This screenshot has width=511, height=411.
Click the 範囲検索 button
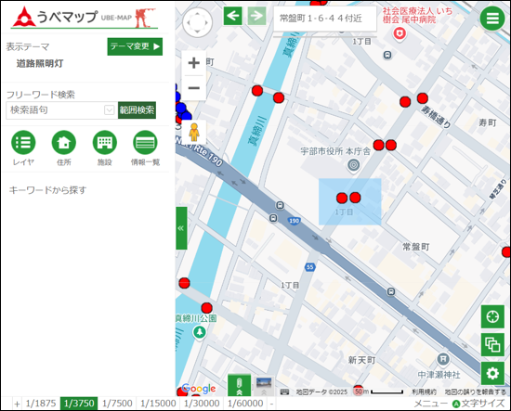[137, 110]
